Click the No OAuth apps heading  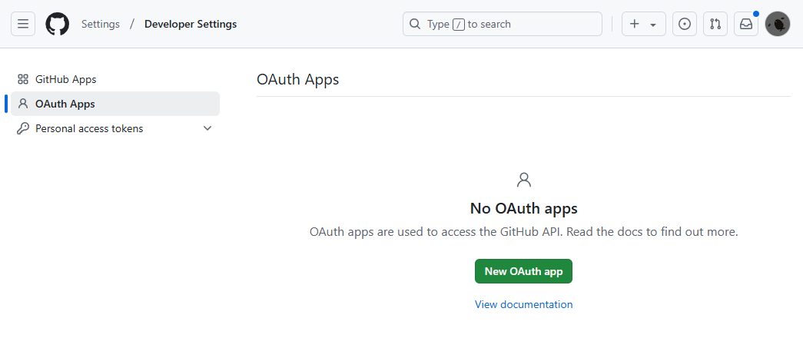(523, 208)
